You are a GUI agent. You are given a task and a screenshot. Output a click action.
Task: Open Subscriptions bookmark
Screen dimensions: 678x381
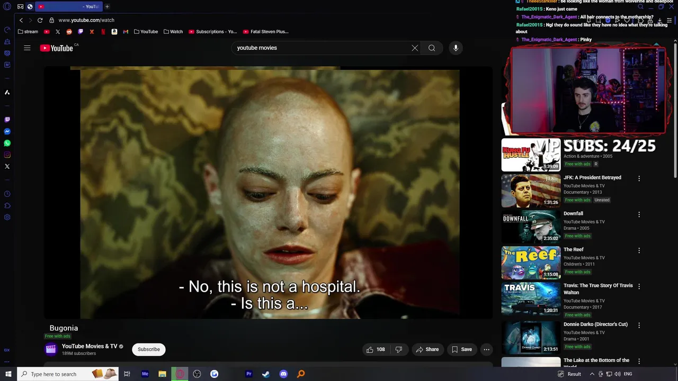(x=213, y=32)
